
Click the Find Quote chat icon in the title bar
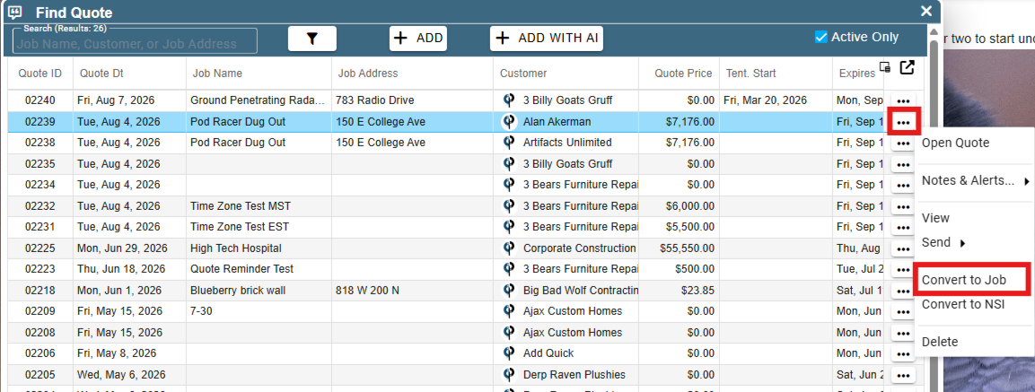(x=15, y=12)
